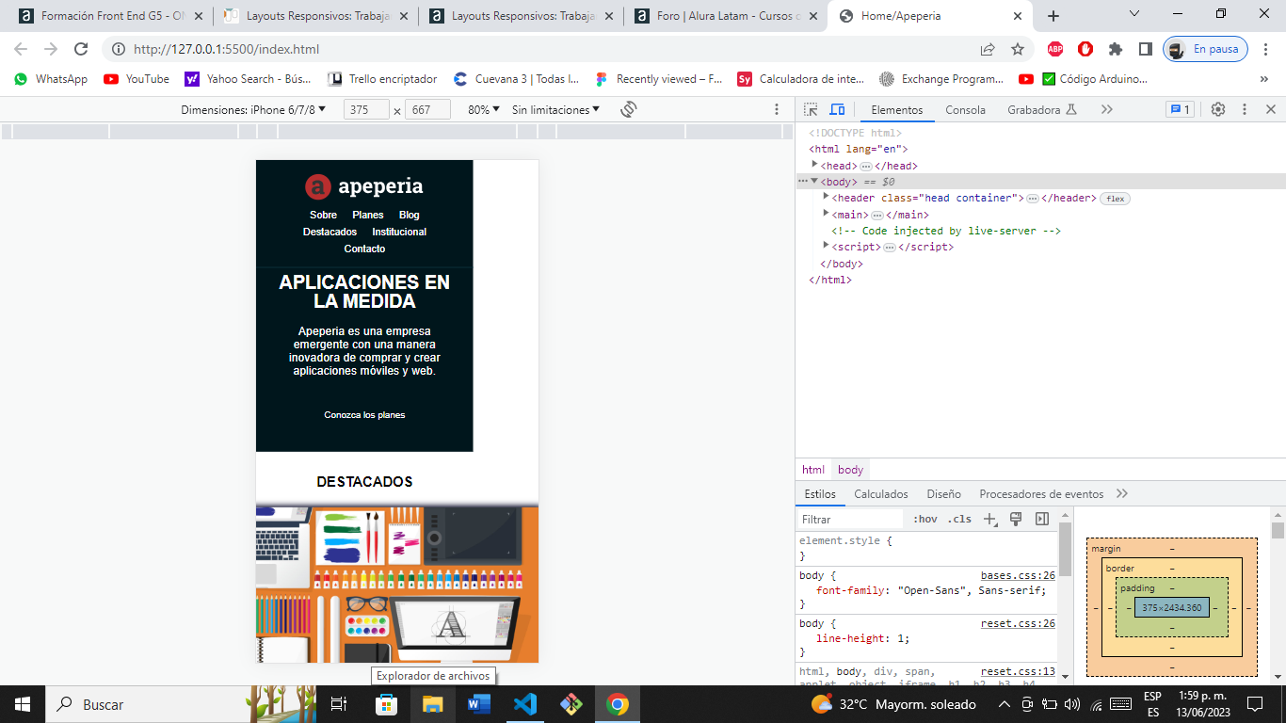1286x723 pixels.
Task: Reload the page button
Action: [81, 49]
